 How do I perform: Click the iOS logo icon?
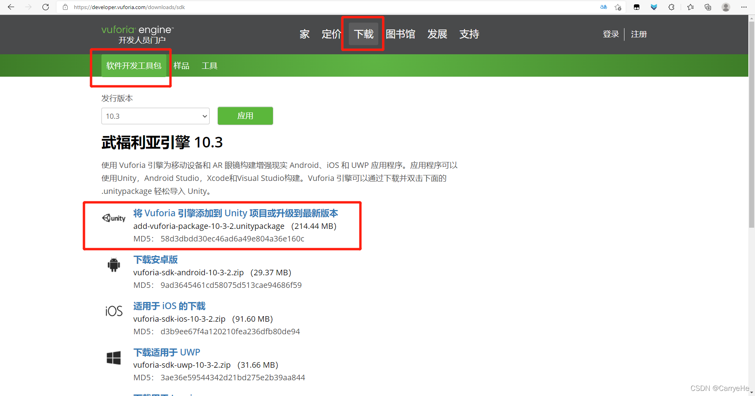point(114,311)
